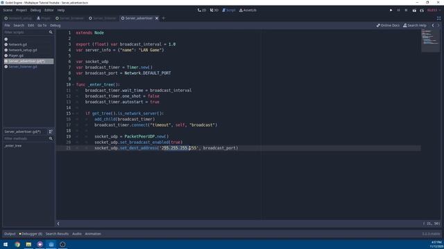Open the Go To menu

pyautogui.click(x=42, y=26)
